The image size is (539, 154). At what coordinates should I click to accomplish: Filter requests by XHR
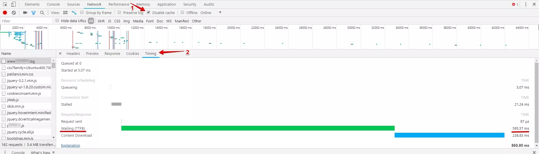tap(101, 21)
